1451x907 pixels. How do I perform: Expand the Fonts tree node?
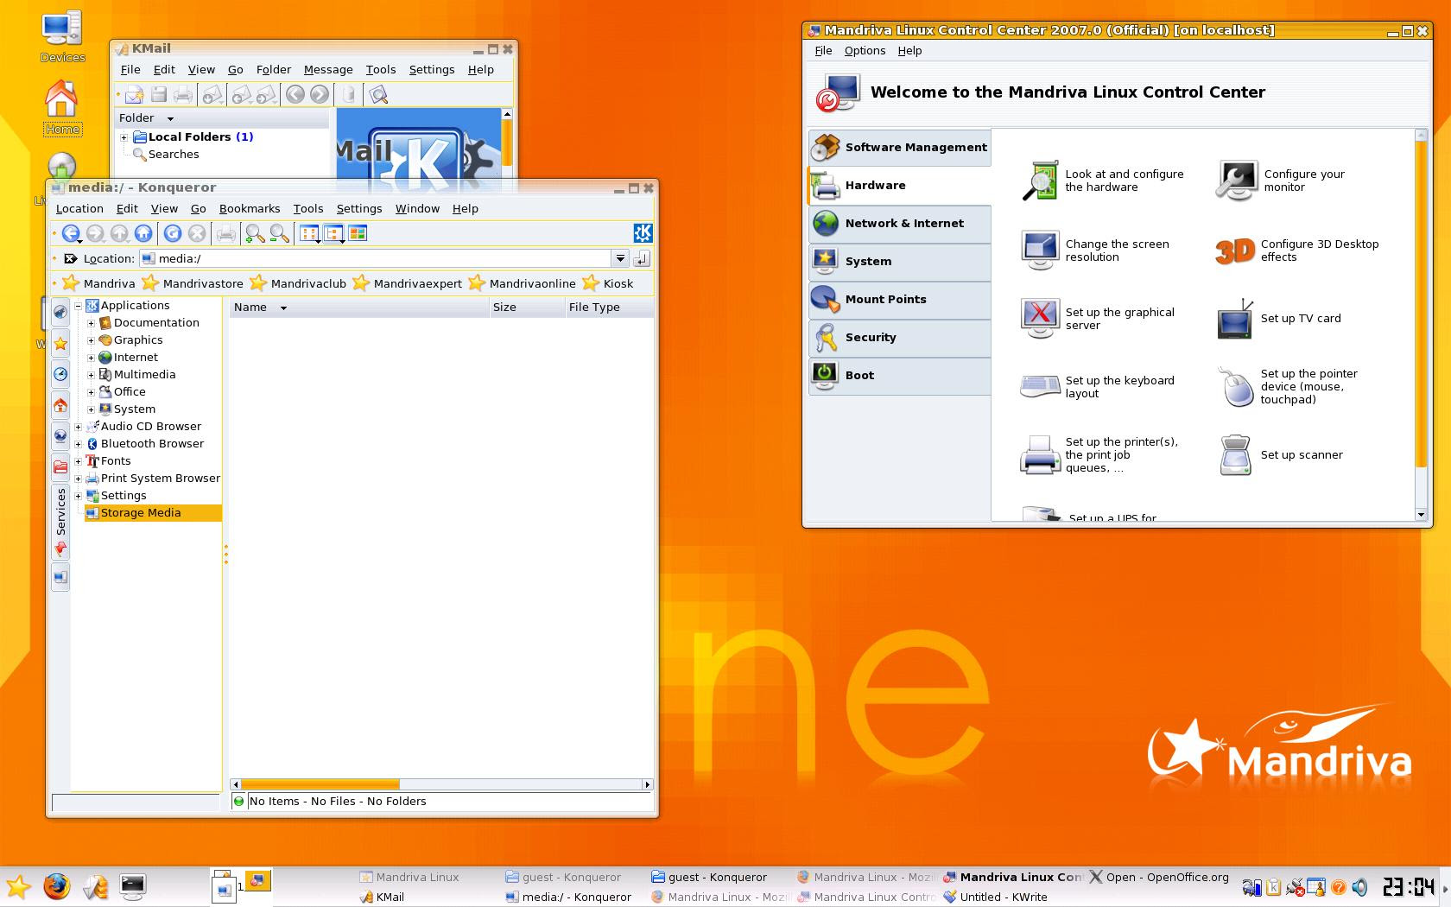tap(78, 461)
